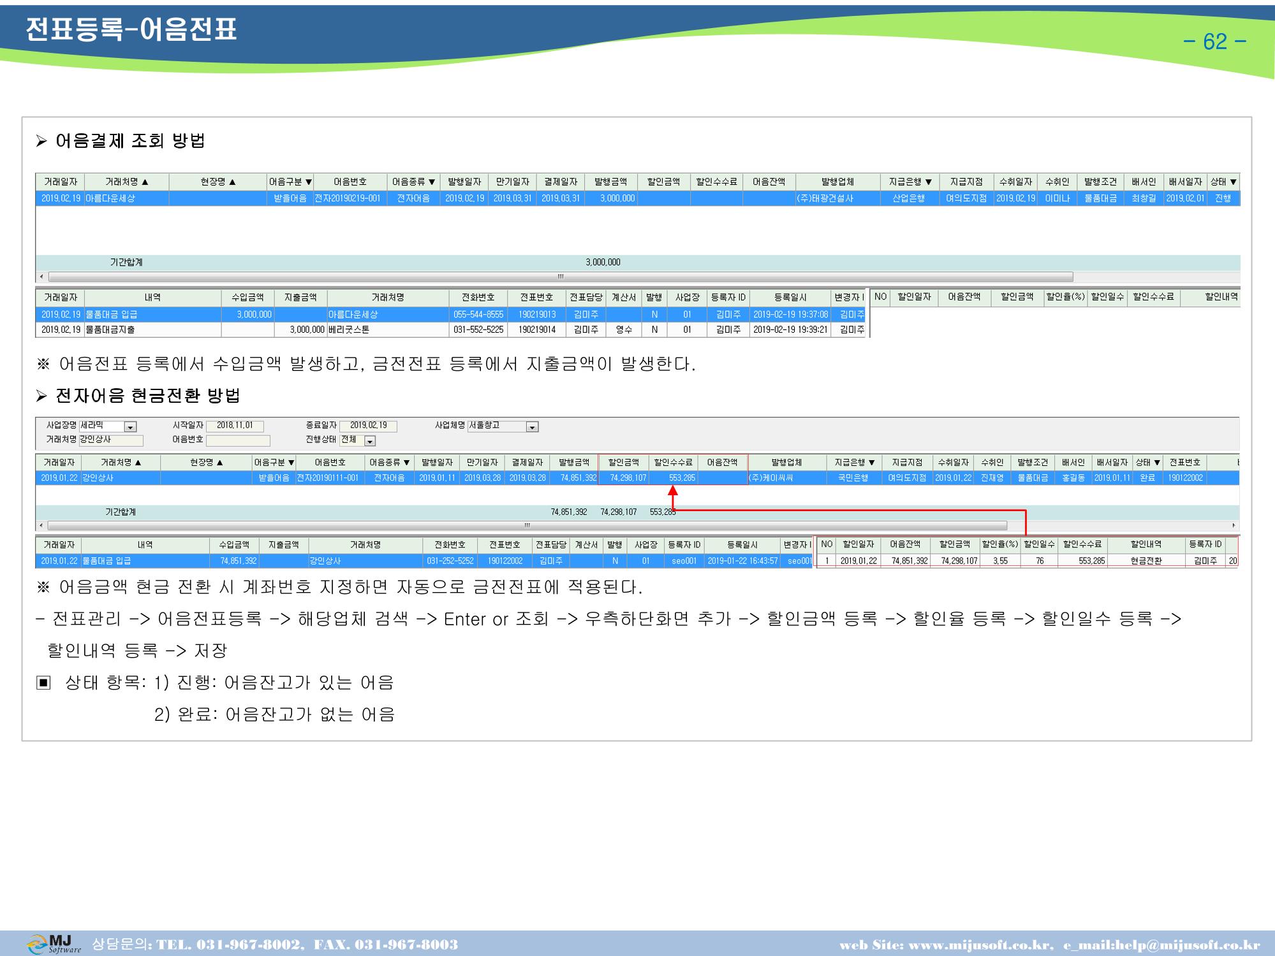Click the 할인내역 header in the 강인상사 discount grid

click(x=1146, y=544)
